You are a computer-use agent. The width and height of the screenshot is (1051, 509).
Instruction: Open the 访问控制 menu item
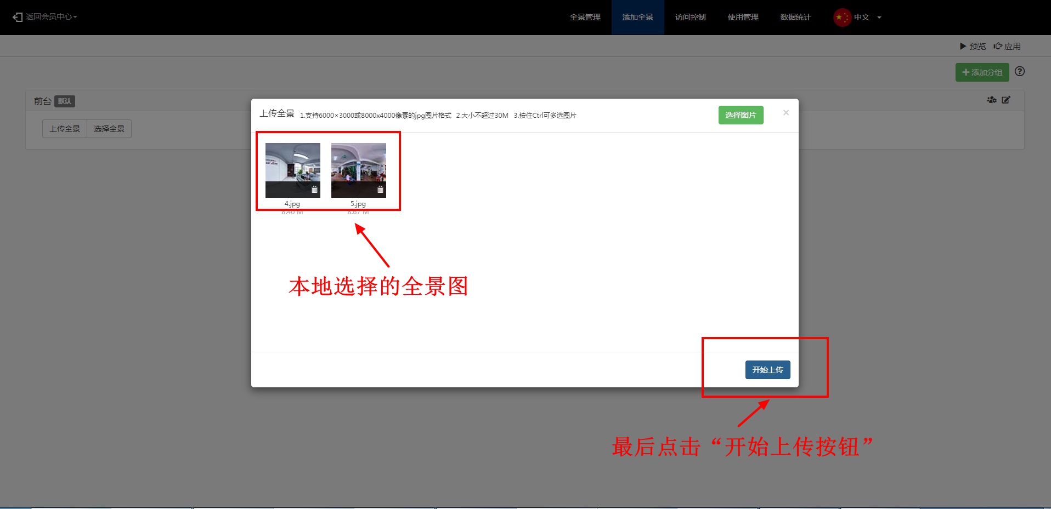(x=690, y=18)
